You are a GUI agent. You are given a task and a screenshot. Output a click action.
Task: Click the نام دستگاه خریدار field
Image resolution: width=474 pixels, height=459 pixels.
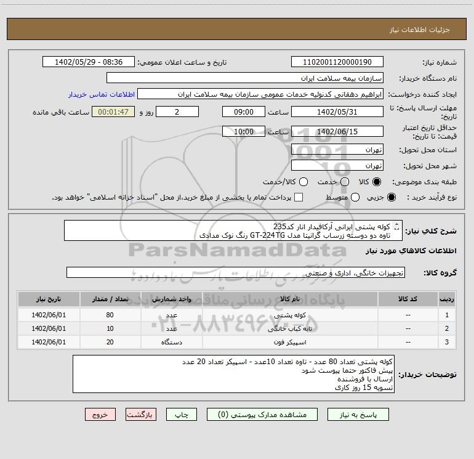(x=245, y=78)
